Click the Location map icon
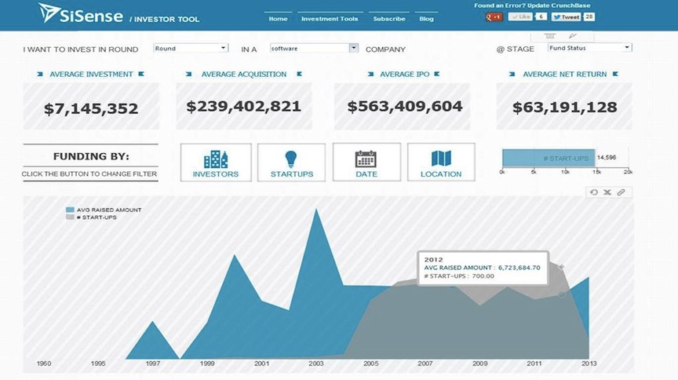The width and height of the screenshot is (678, 380). coord(441,159)
